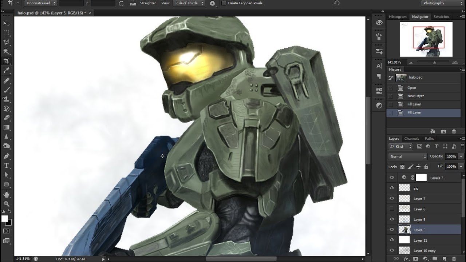Screen dimensions: 466x262
Task: Select the Eraser tool
Action: point(6,118)
